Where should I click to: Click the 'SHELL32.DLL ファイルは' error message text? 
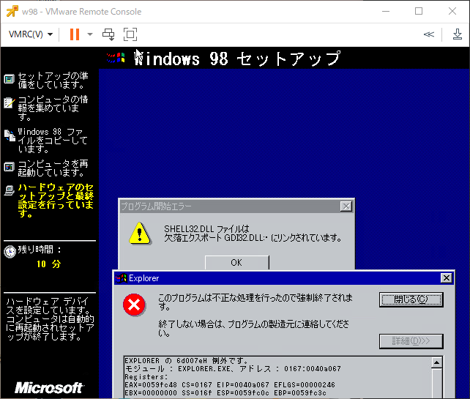(x=206, y=229)
